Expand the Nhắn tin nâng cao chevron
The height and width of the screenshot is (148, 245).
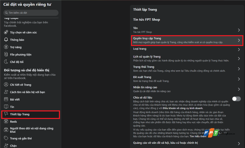239,89
